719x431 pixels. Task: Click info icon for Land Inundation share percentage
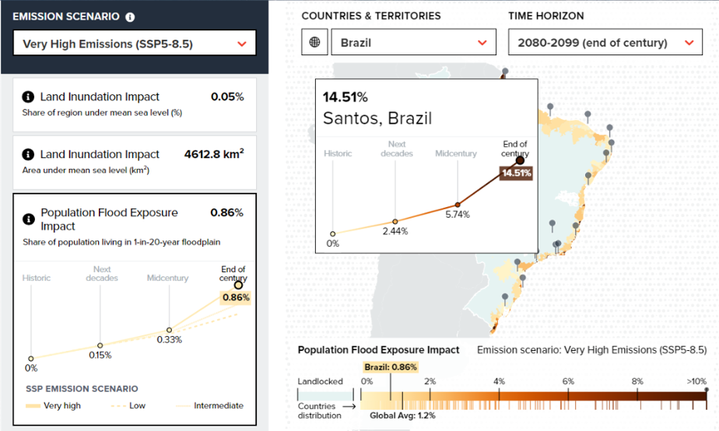(x=28, y=96)
